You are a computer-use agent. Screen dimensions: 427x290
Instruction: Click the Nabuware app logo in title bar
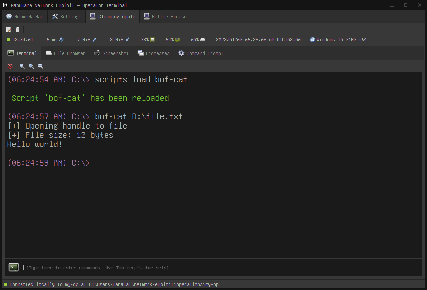click(5, 5)
